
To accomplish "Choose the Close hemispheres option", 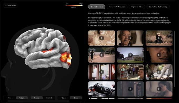I will click(x=76, y=98).
